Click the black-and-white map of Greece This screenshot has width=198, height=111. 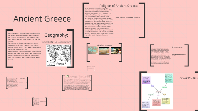pos(58,55)
